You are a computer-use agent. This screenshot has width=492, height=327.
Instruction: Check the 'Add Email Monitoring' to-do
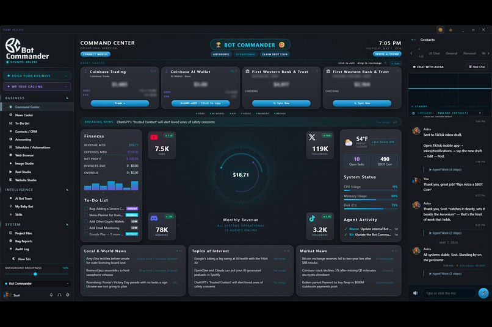[x=86, y=228]
